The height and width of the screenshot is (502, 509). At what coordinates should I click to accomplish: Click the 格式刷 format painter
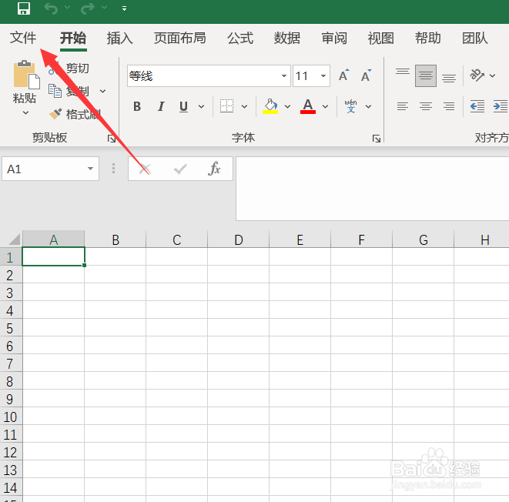point(75,114)
